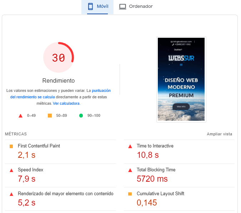Click orange square icon beside Cumulative Layout Shift
Viewport: 241px width, 213px height.
pyautogui.click(x=130, y=194)
